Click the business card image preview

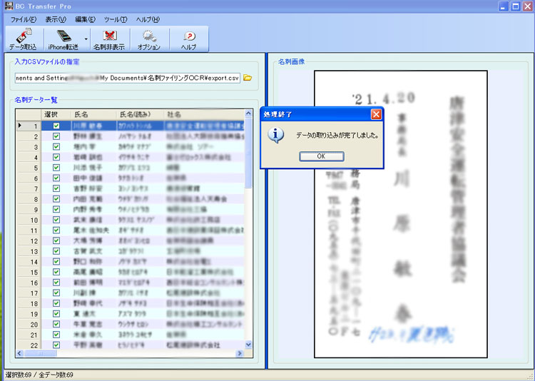(x=401, y=214)
